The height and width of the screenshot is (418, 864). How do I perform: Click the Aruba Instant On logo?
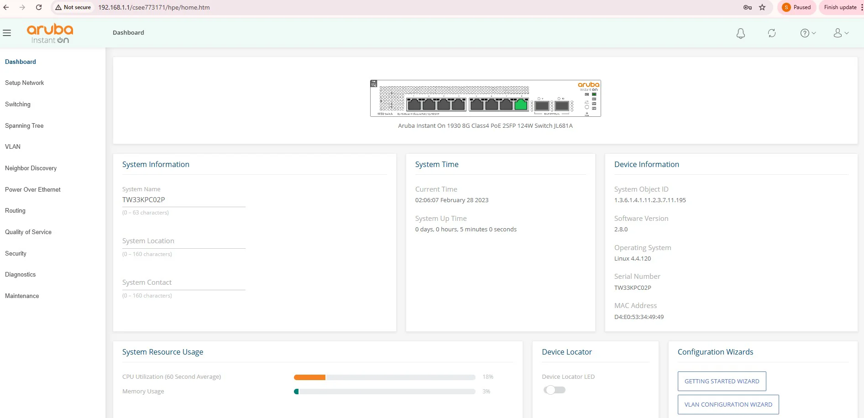(x=50, y=33)
